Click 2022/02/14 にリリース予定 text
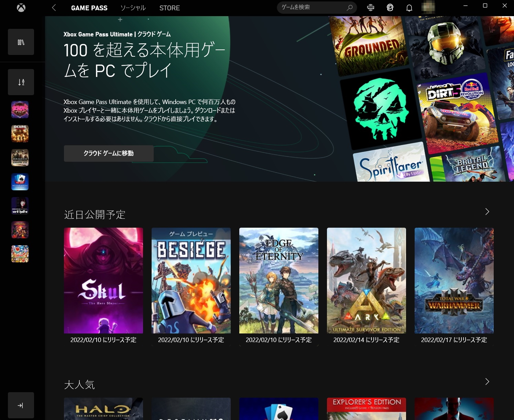 pos(367,340)
